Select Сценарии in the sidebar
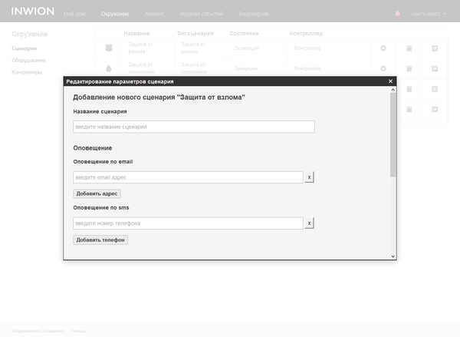The width and height of the screenshot is (460, 337). pos(25,48)
